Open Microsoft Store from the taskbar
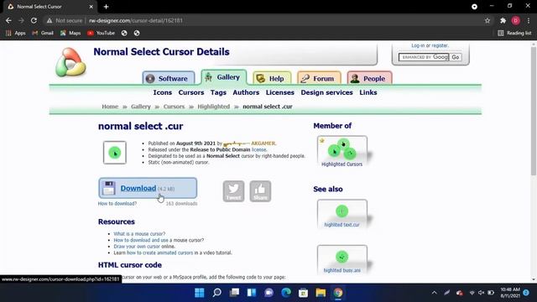 pyautogui.click(x=303, y=293)
